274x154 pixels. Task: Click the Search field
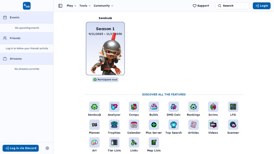[x=232, y=6]
